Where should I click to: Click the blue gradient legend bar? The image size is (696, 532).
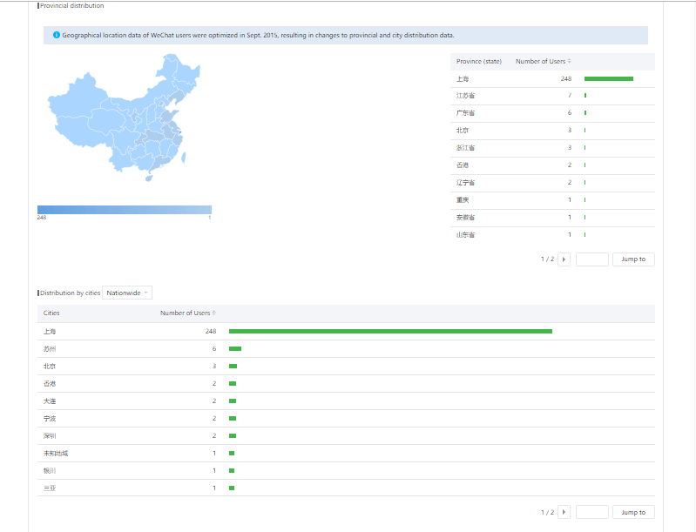(125, 210)
